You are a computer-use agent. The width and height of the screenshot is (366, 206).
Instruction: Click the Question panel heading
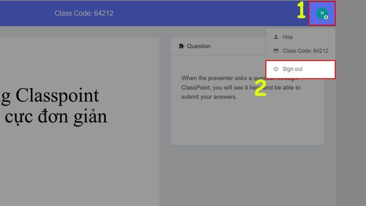199,46
